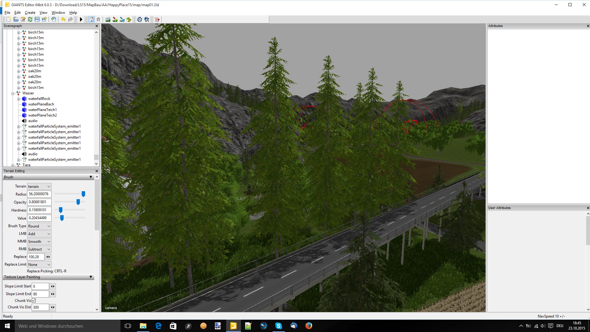Select waterPlaneTeich1 in scenegraph
Viewport: 590px width, 332px height.
(42, 110)
